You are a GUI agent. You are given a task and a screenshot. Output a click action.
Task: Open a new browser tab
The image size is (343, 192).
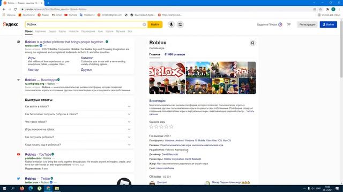click(x=48, y=3)
